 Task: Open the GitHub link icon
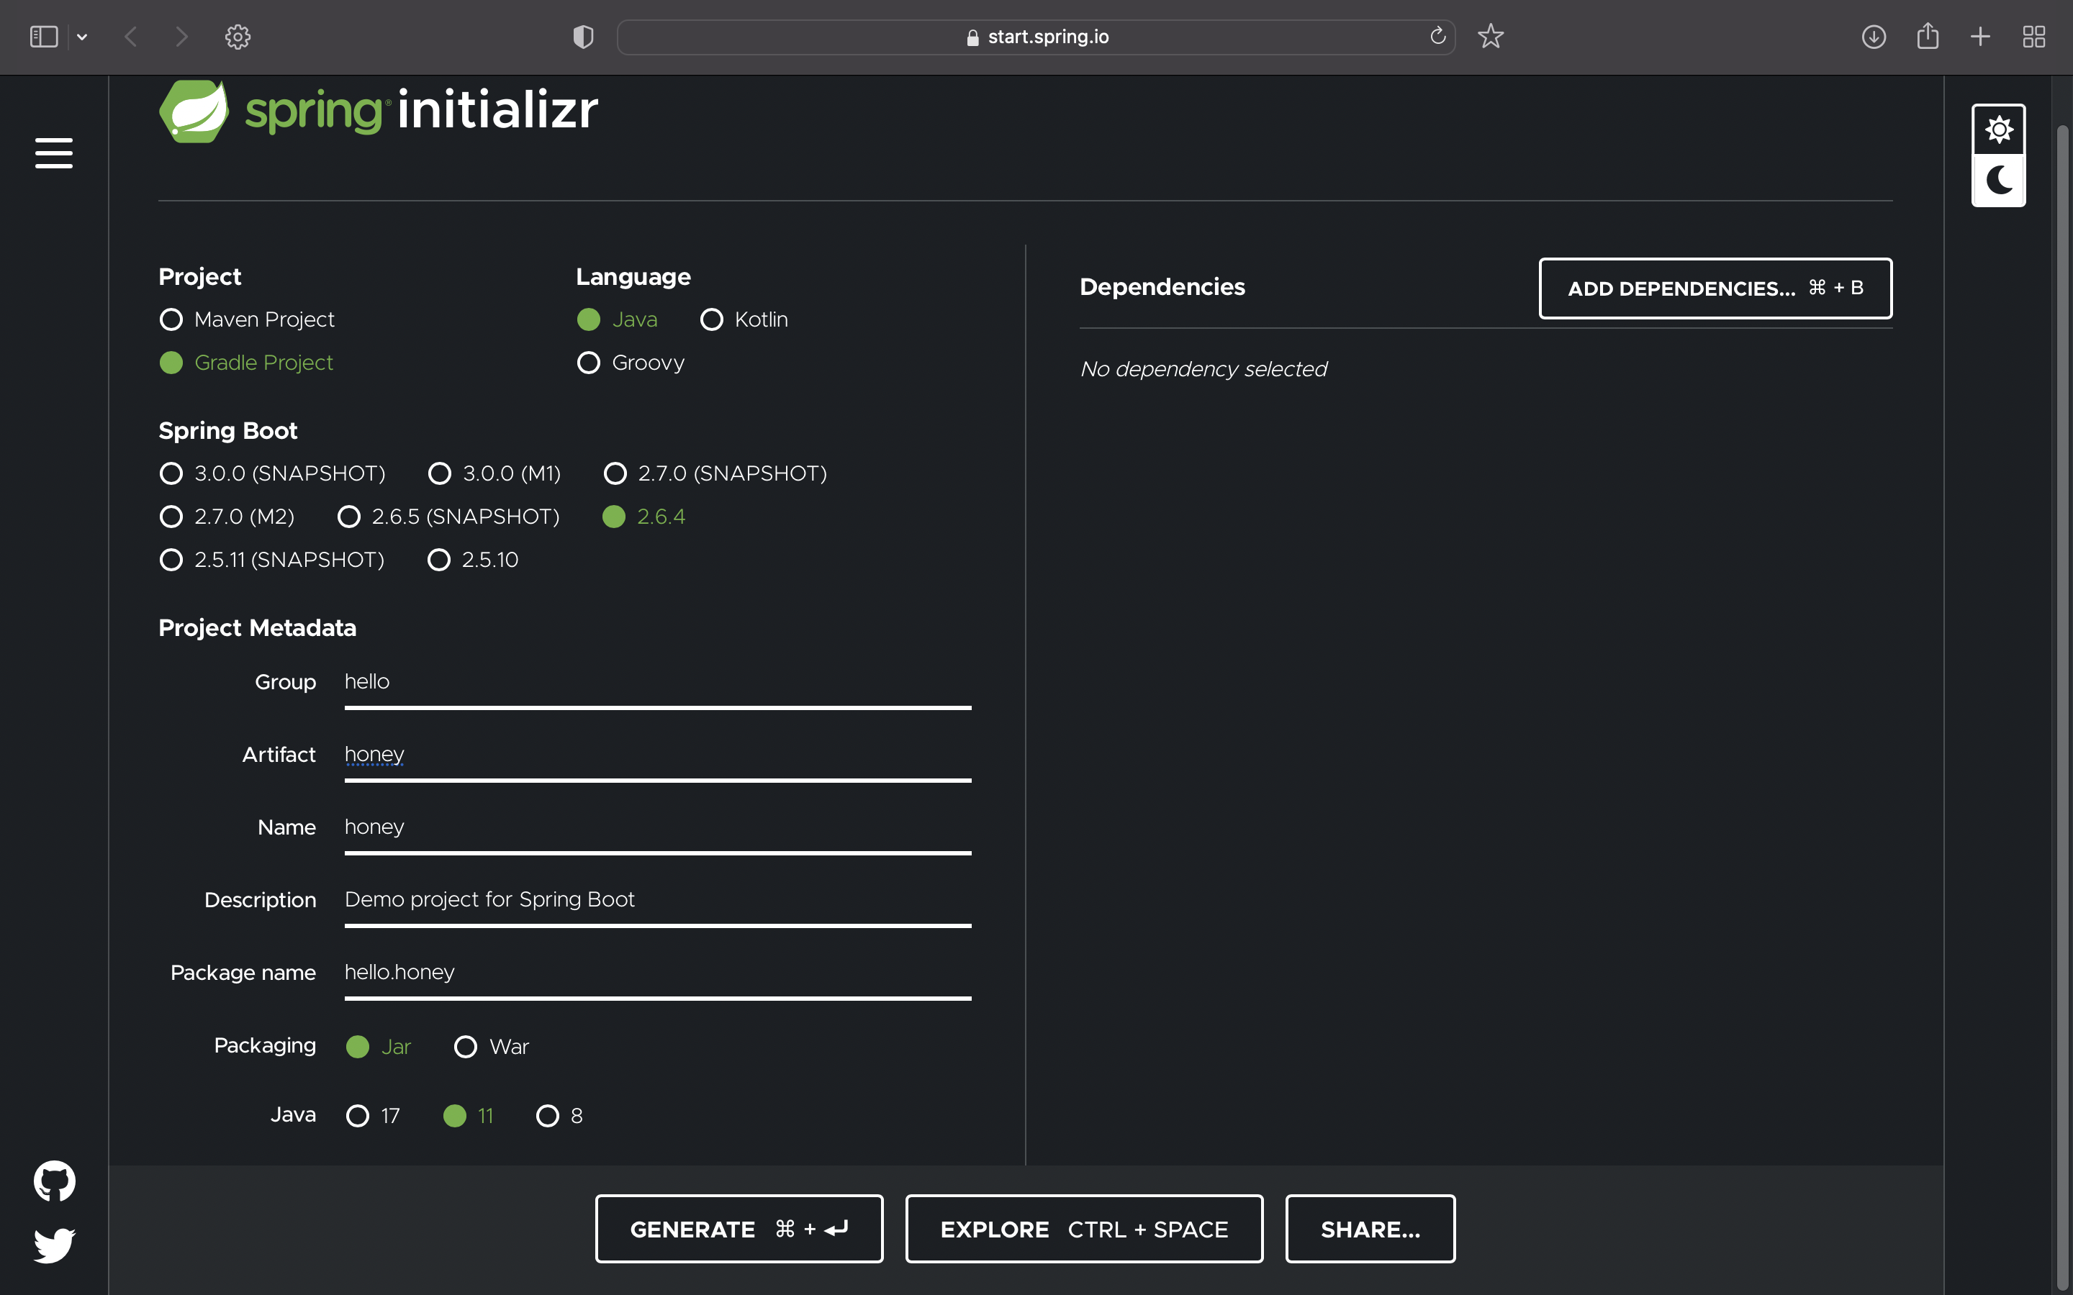tap(54, 1181)
